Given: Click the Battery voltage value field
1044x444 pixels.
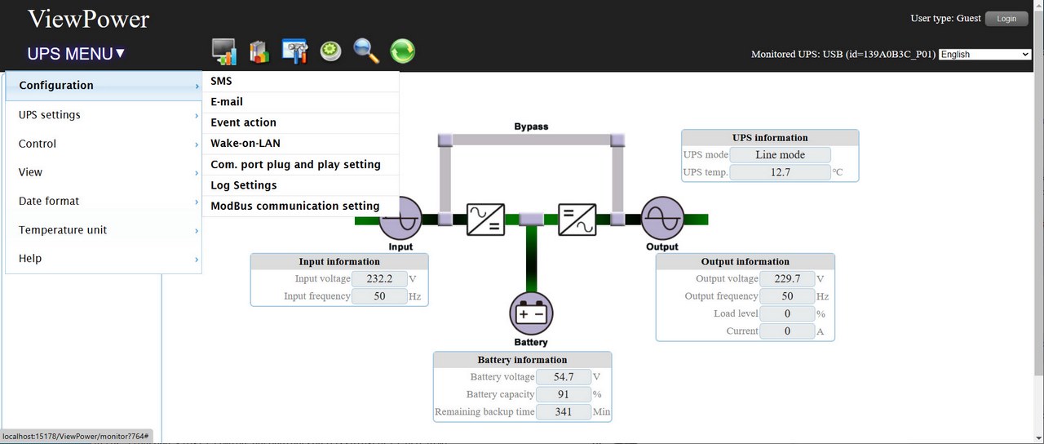Looking at the screenshot, I should (564, 377).
